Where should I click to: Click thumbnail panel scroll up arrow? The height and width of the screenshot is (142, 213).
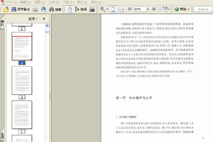[47, 25]
